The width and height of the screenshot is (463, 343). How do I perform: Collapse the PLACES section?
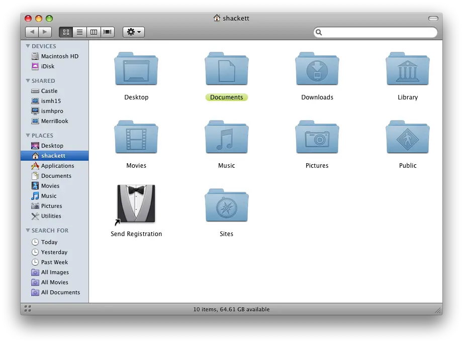point(28,136)
